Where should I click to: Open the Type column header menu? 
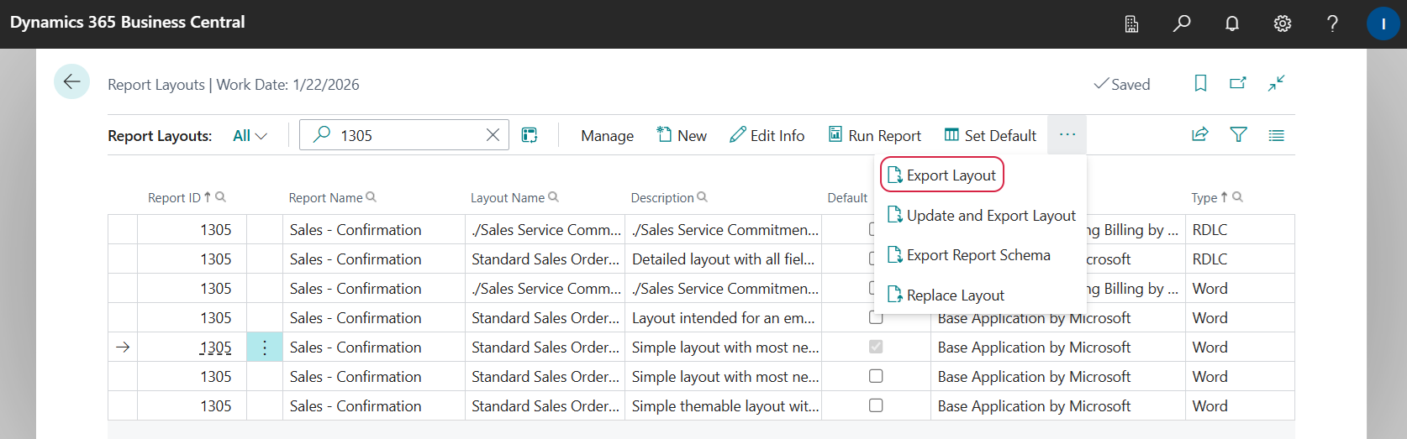[x=1204, y=198]
